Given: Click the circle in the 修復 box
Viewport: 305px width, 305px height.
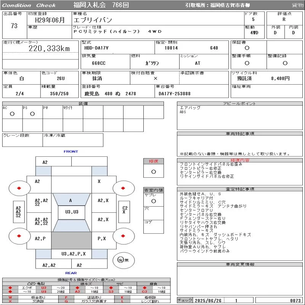Looking at the screenshot, I should click(154, 172).
